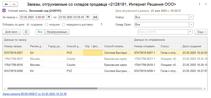Open the Действия dropdown menu
The width and height of the screenshot is (211, 98).
click(x=12, y=32)
